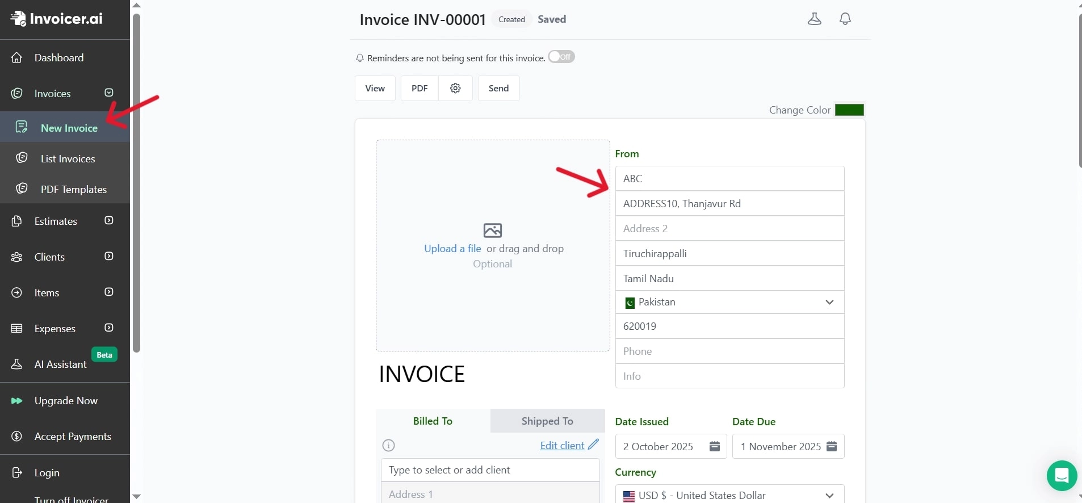Open the Date Issued calendar icon
The width and height of the screenshot is (1082, 503).
[715, 446]
